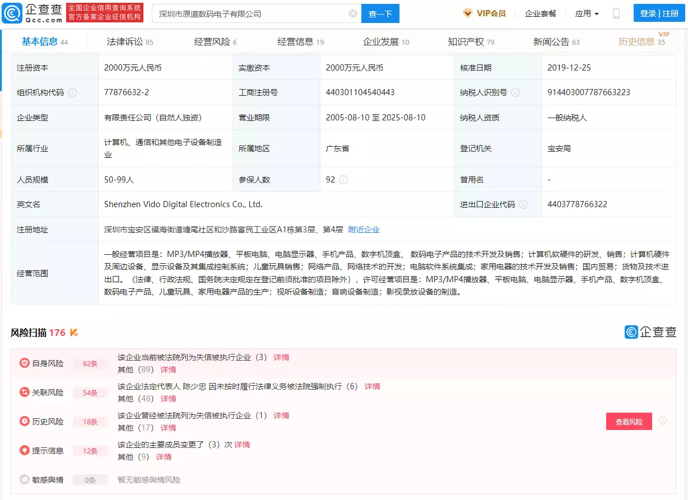Open 详情 for 主要成员变更 (3) 次
The height and width of the screenshot is (500, 688).
point(242,445)
